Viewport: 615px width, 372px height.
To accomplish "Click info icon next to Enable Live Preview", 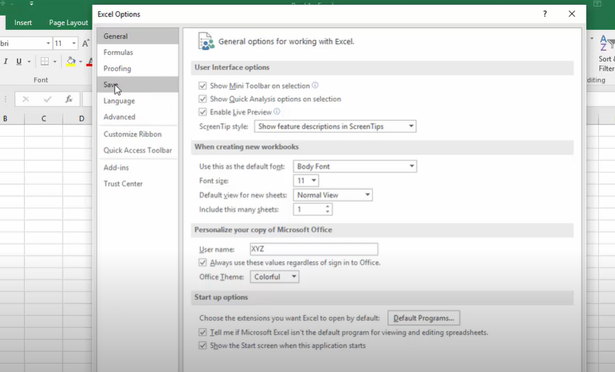I will tap(277, 112).
